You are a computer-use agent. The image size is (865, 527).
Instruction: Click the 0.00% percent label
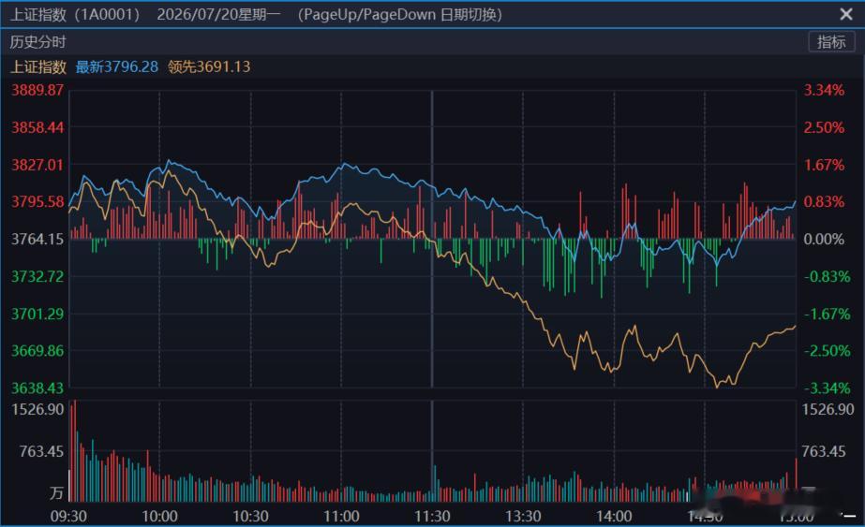(824, 240)
